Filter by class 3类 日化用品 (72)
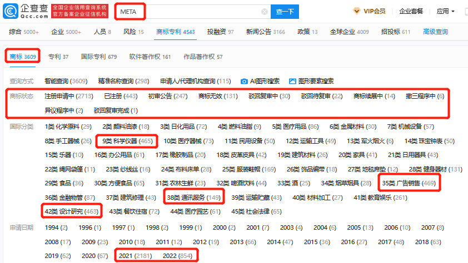 (183, 127)
